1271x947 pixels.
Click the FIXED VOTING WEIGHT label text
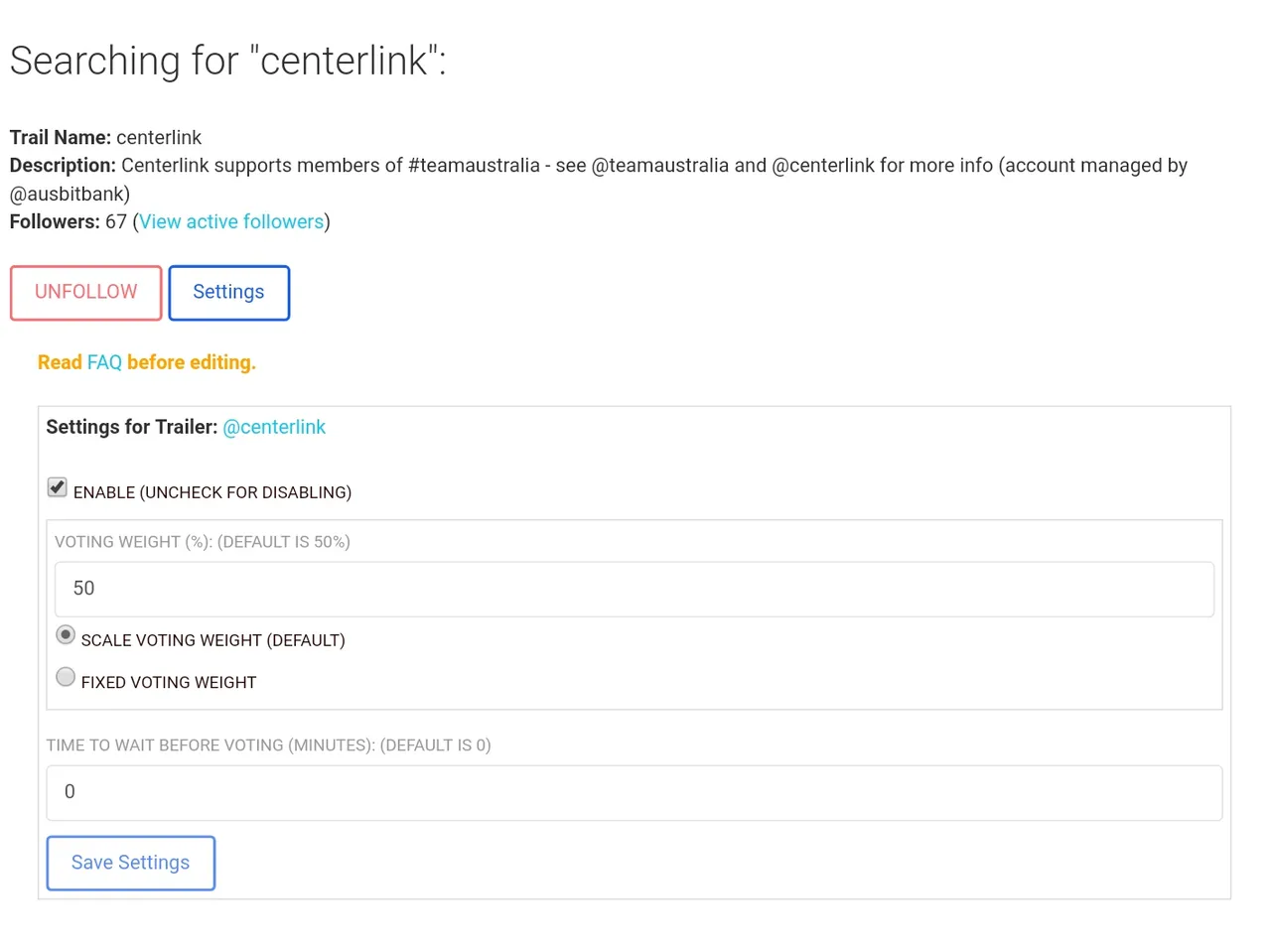click(x=169, y=683)
